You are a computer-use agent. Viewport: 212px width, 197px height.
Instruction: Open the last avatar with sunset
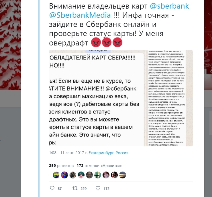tap(123, 175)
